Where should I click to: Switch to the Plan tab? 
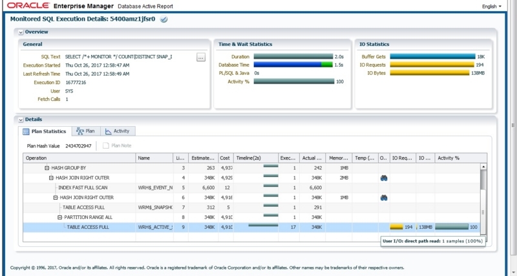click(x=86, y=131)
